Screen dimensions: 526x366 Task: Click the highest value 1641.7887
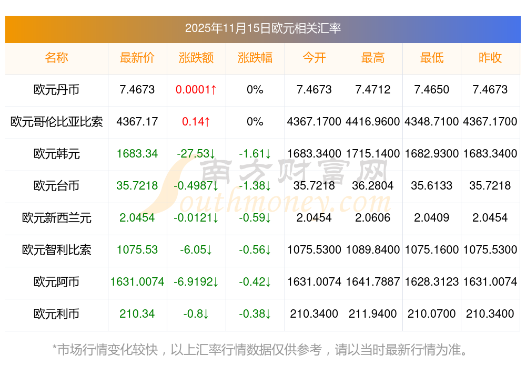[373, 281]
